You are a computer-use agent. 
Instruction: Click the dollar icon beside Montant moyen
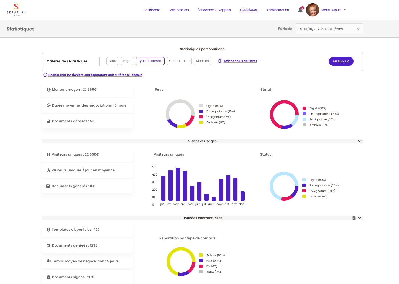[48, 89]
